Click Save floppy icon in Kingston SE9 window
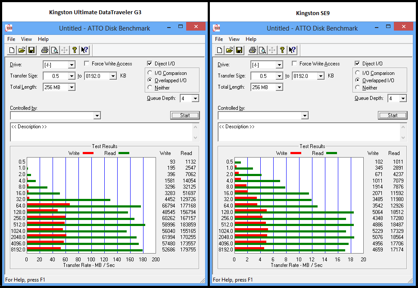Viewport: 418px width, 288px height. (239, 50)
